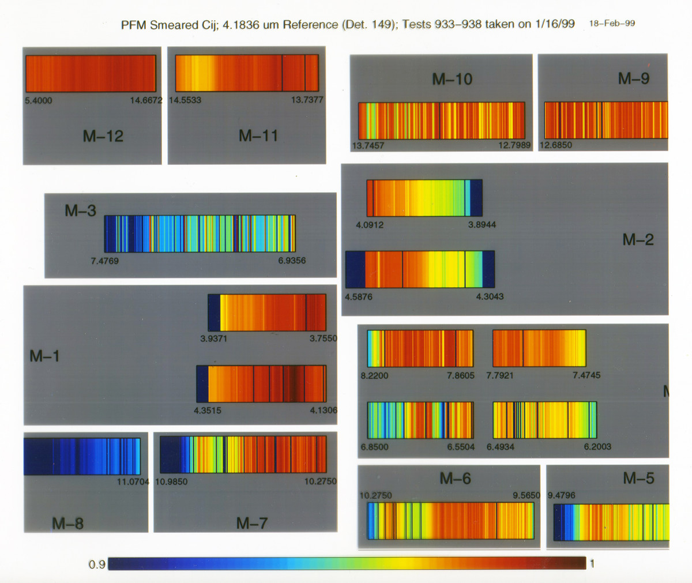Click the value 14.6672

146,100
